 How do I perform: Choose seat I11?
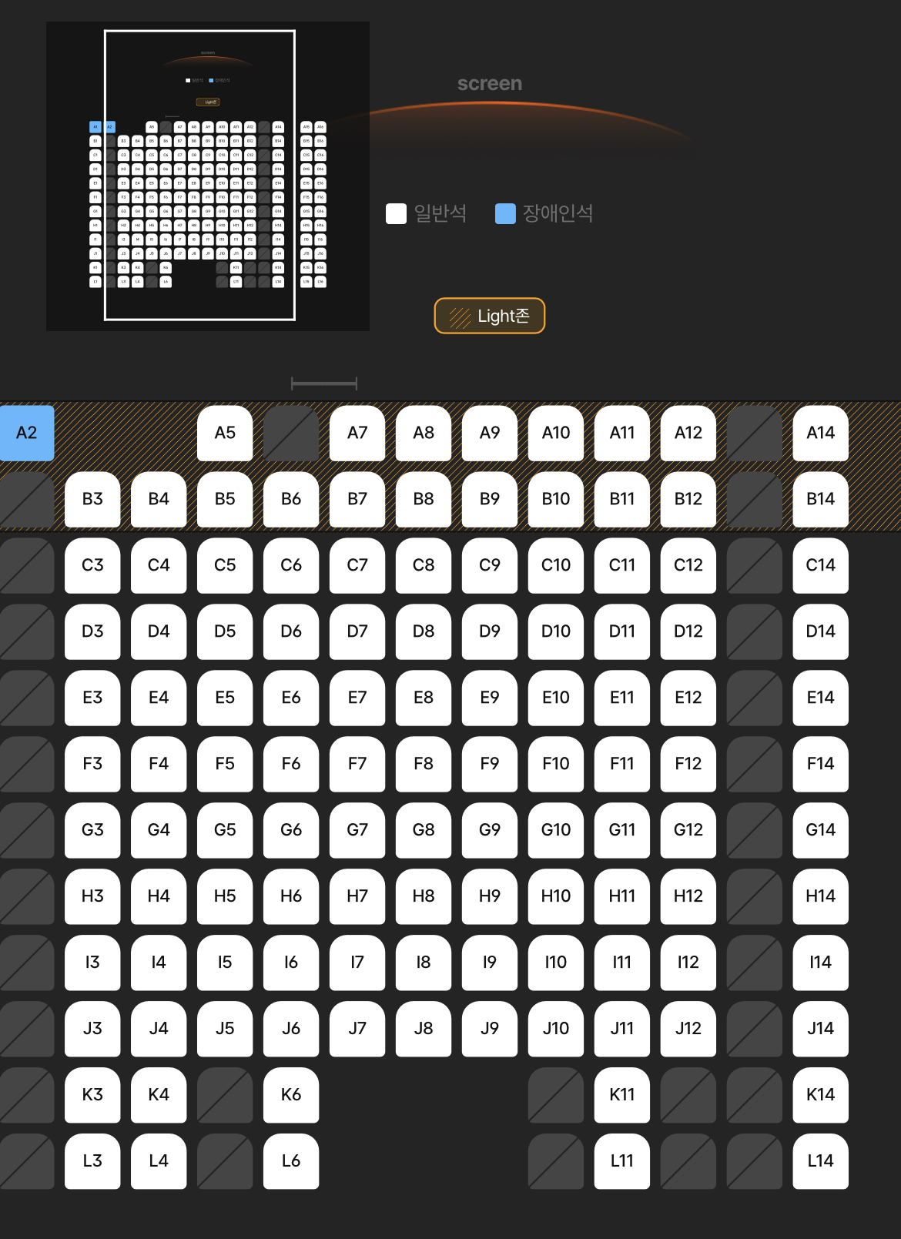click(x=622, y=963)
